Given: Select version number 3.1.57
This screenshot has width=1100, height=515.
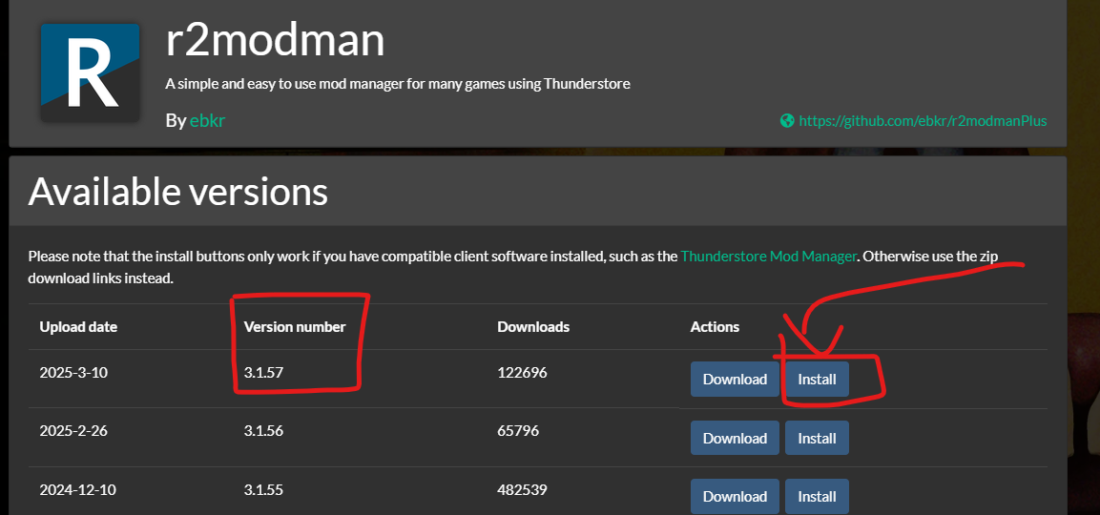Looking at the screenshot, I should pos(263,373).
